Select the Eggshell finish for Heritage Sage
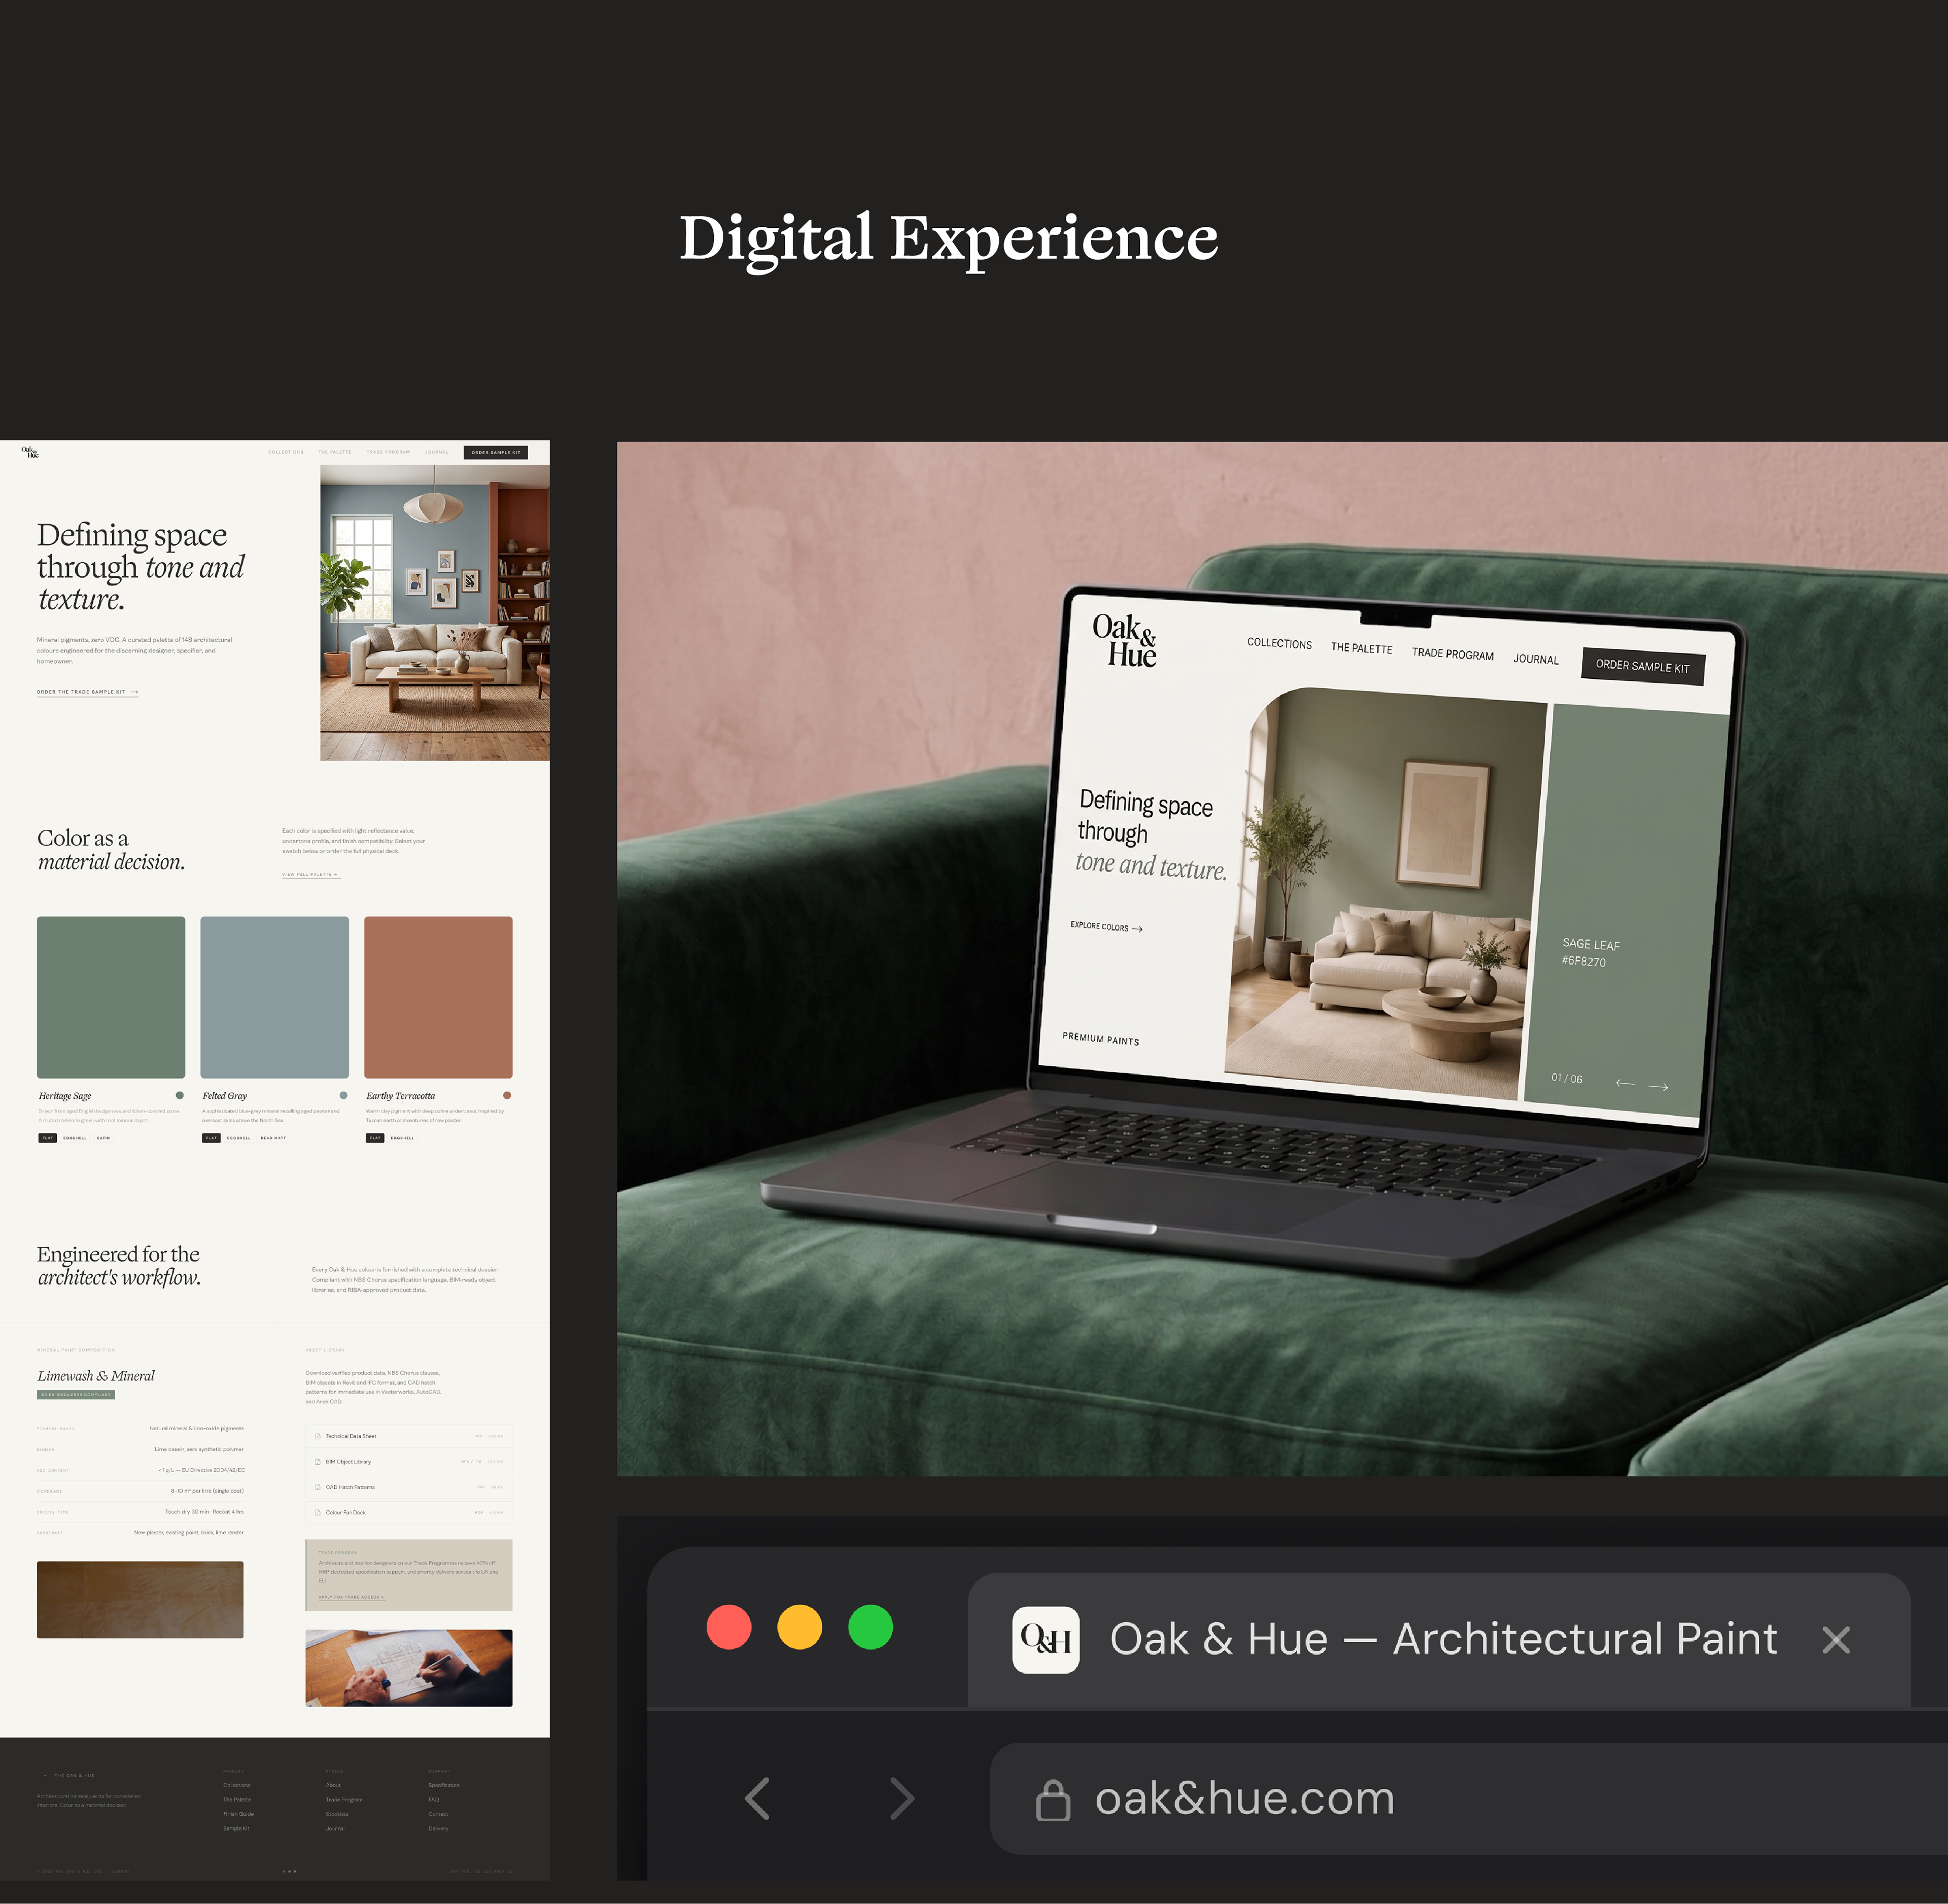The image size is (1948, 1904). click(75, 1138)
